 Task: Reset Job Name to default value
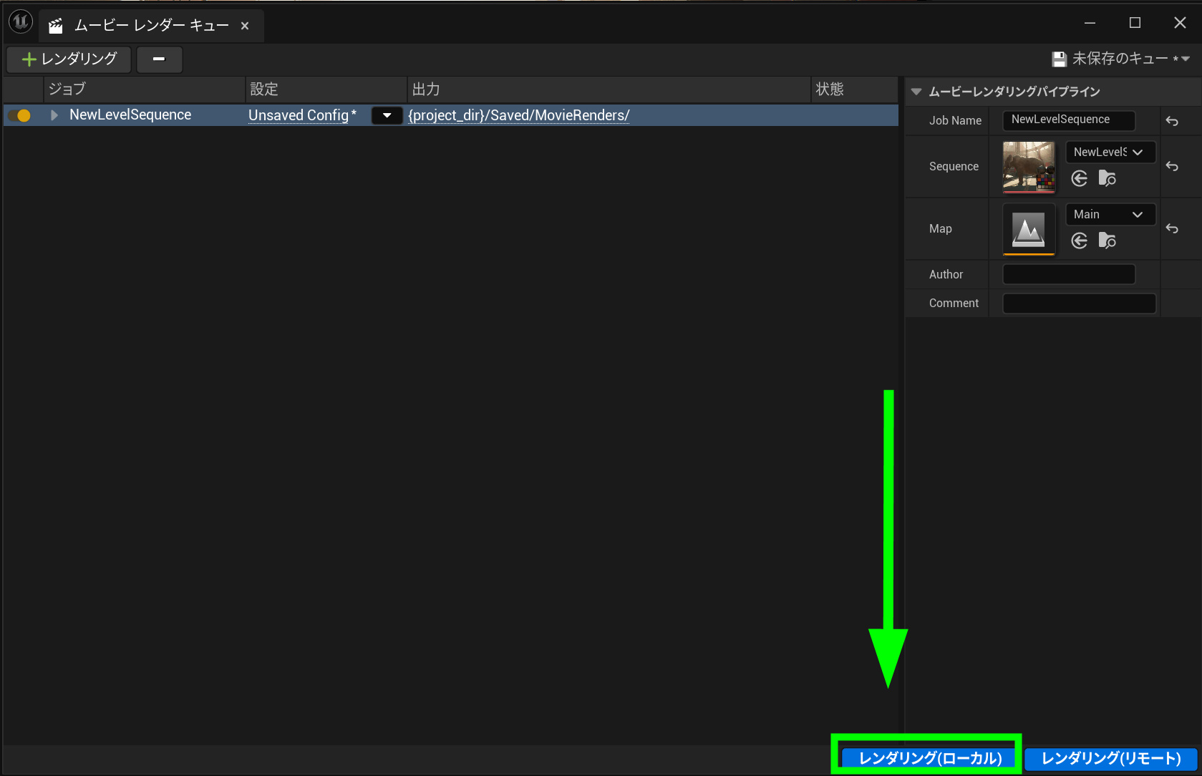(1172, 121)
